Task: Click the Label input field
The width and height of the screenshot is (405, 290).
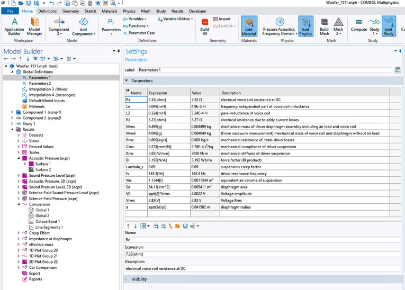Action: tap(265, 70)
